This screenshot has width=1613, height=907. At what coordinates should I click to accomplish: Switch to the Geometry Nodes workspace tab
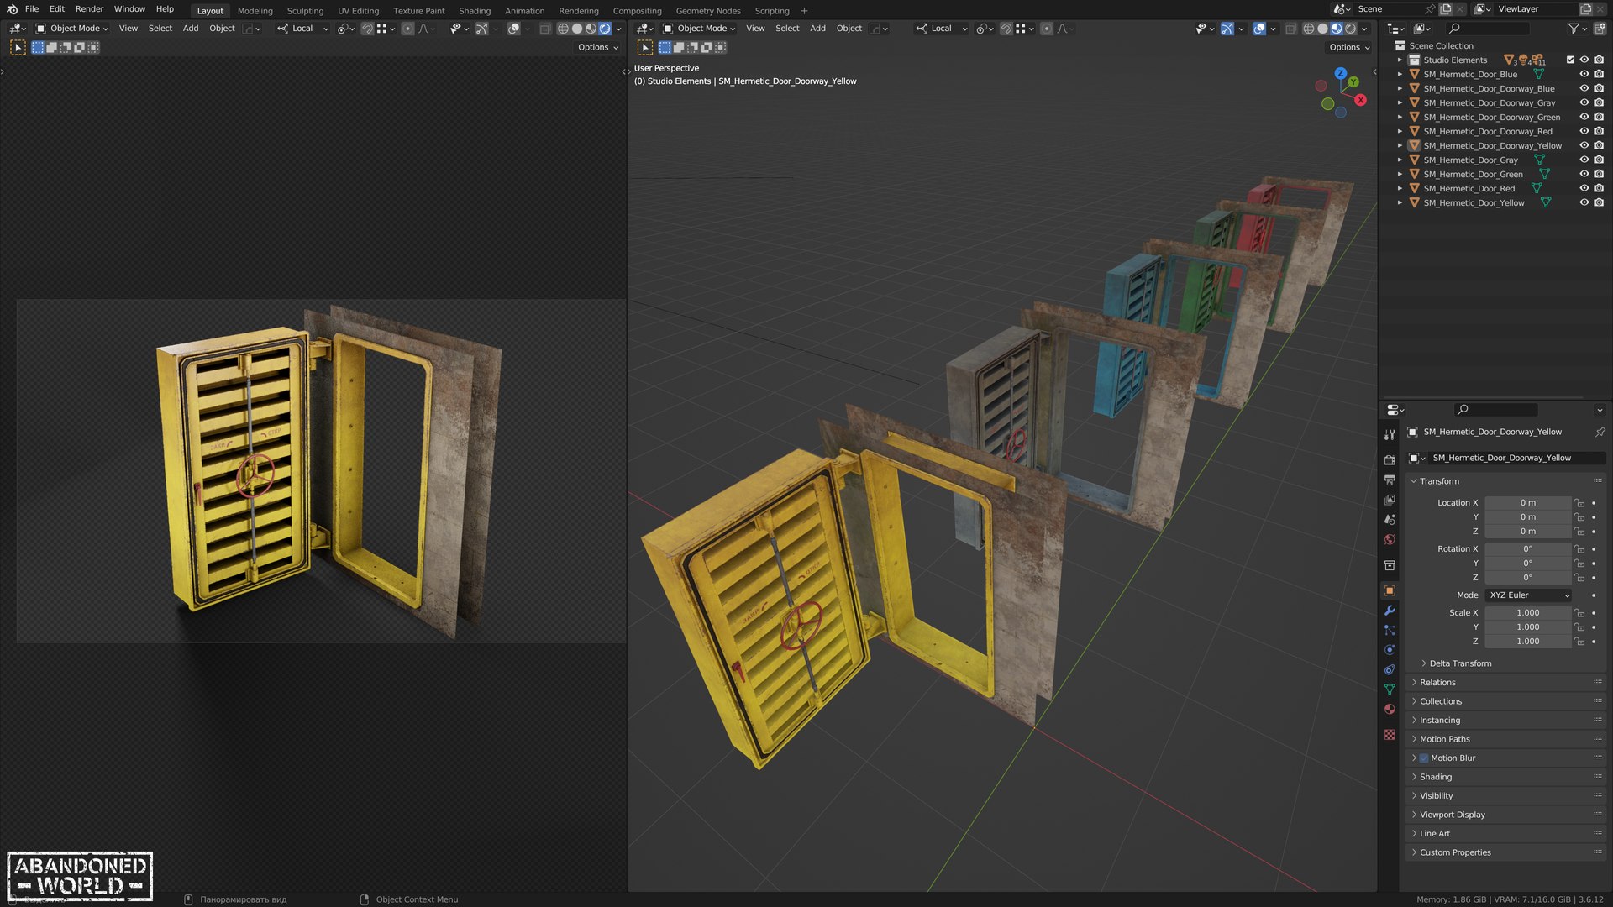708,11
